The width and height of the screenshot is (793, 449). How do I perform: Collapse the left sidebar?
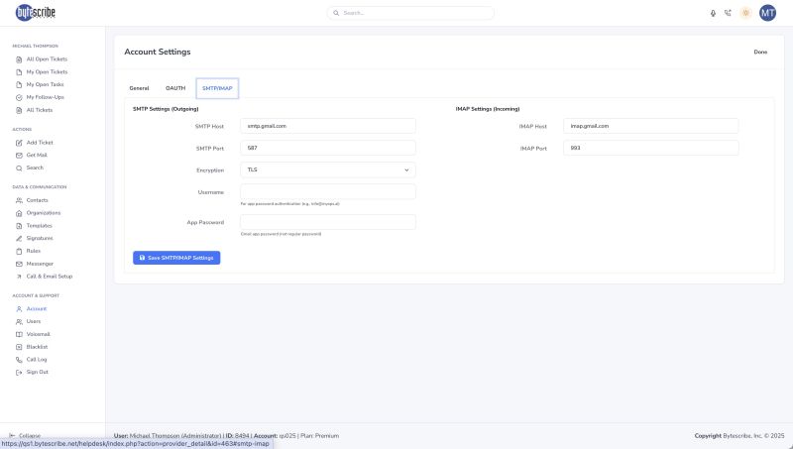[x=26, y=435]
